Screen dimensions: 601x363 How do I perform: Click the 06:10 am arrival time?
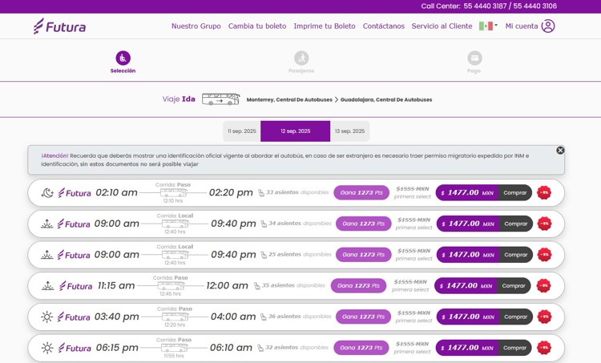(231, 348)
